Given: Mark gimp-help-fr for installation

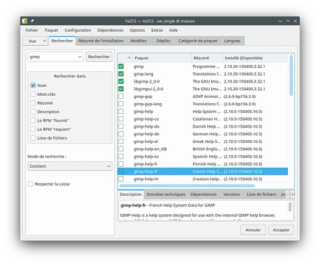Looking at the screenshot, I should (121, 171).
